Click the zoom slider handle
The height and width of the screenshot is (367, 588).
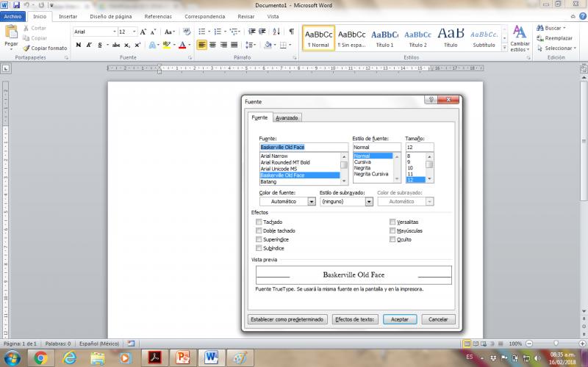(x=556, y=344)
